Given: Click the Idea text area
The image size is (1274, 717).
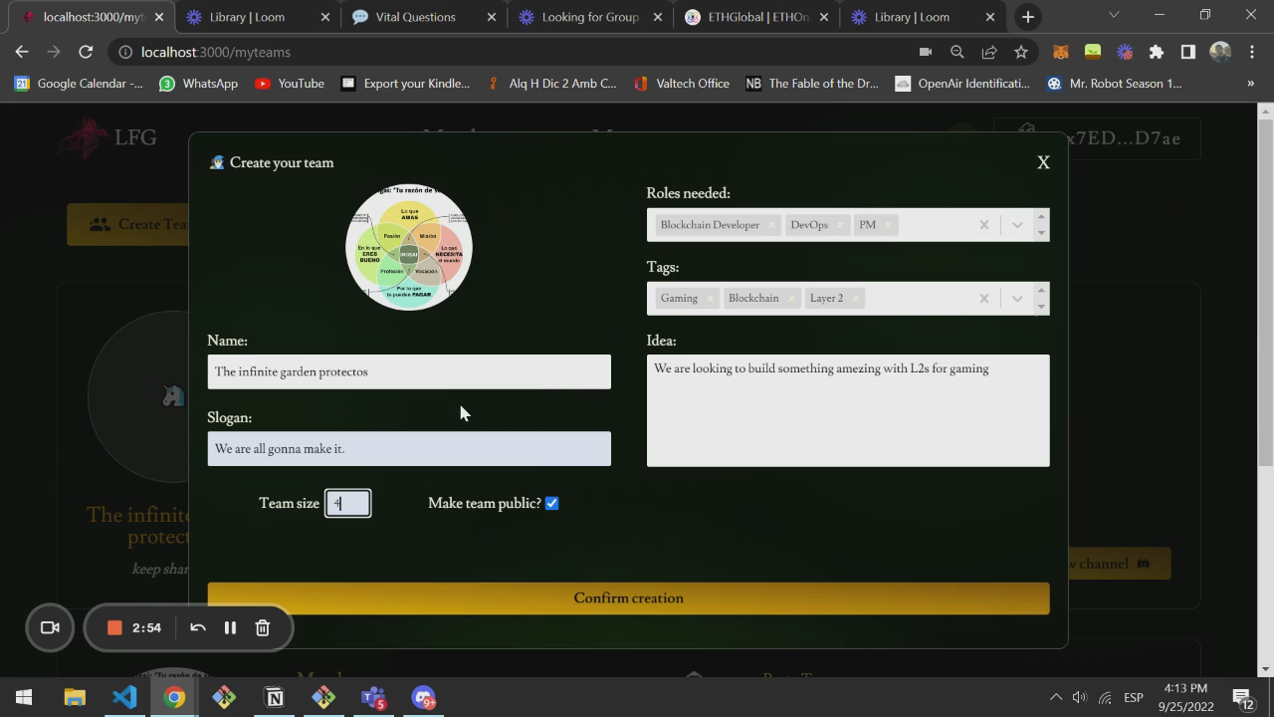Looking at the screenshot, I should pyautogui.click(x=848, y=410).
